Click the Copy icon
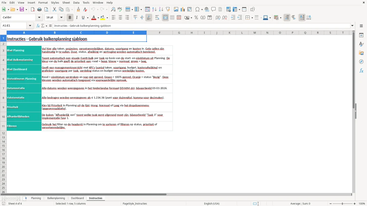This screenshot has height=206, width=367. coord(61,9)
